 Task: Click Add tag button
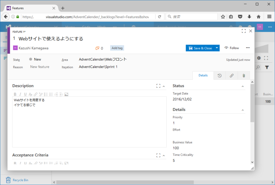point(117,48)
